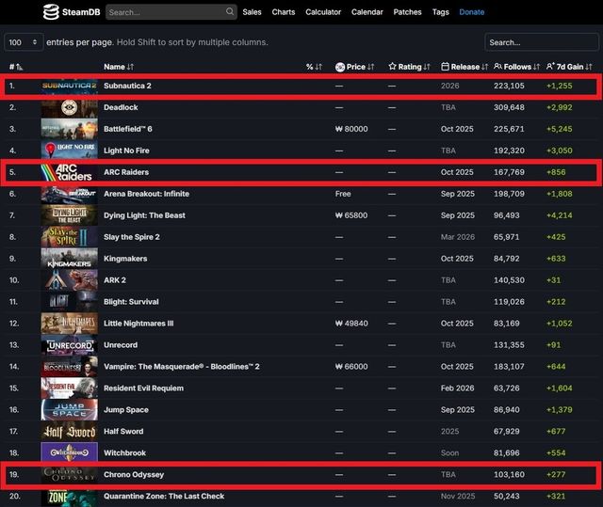Image resolution: width=603 pixels, height=507 pixels.
Task: Open the ARC Raiders game page
Action: point(126,172)
